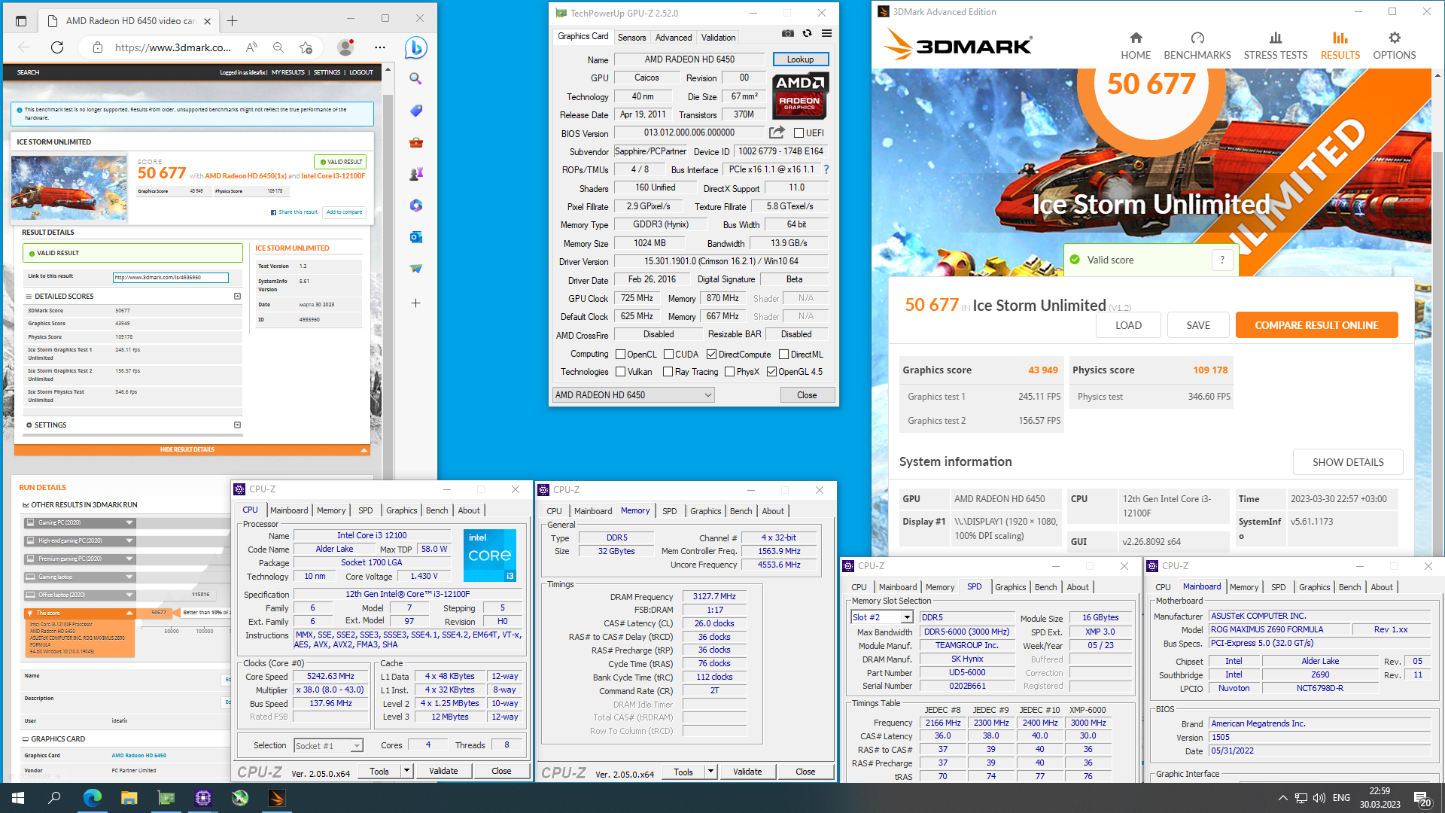Toggle Vulkan checkbox in GPU-Z
The width and height of the screenshot is (1445, 813).
(621, 372)
